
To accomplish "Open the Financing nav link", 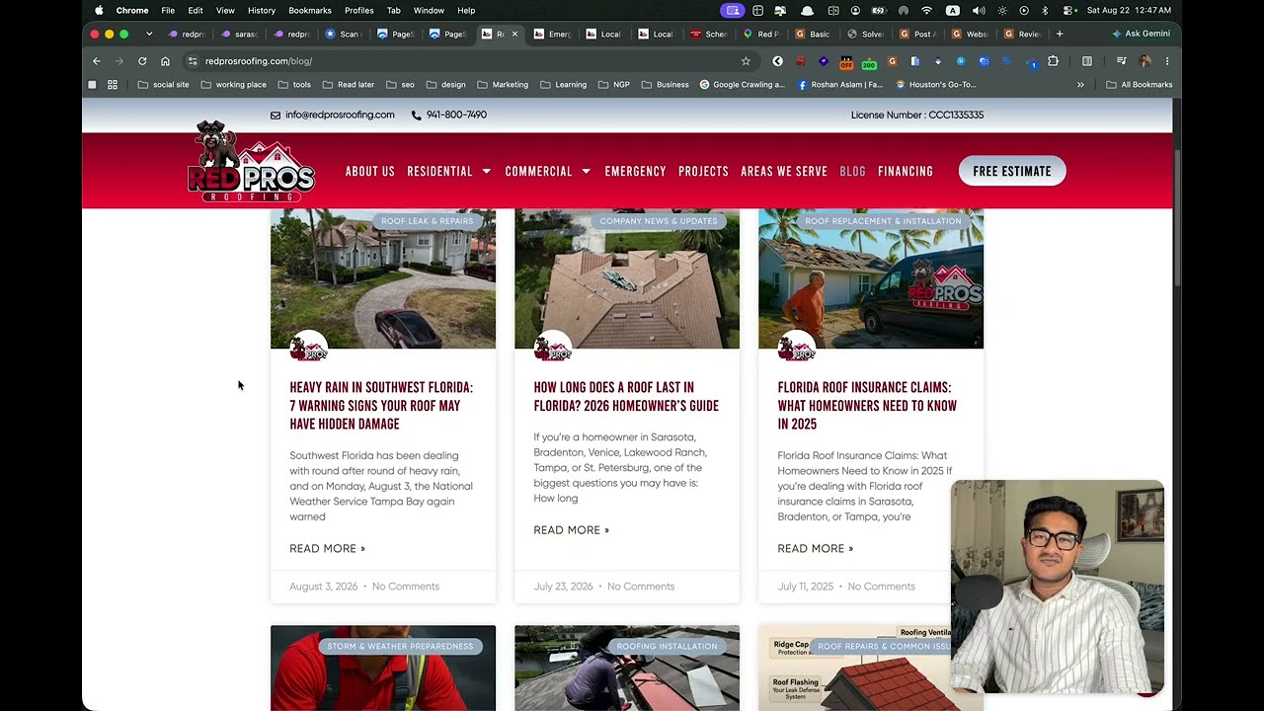I will pyautogui.click(x=906, y=172).
